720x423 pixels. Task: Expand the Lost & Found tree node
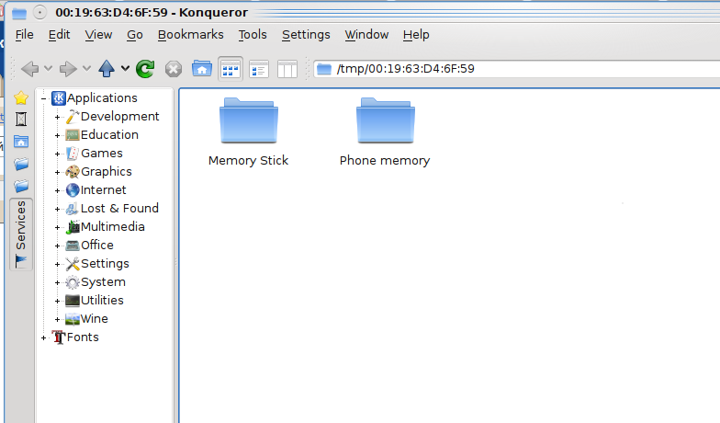[x=57, y=209]
